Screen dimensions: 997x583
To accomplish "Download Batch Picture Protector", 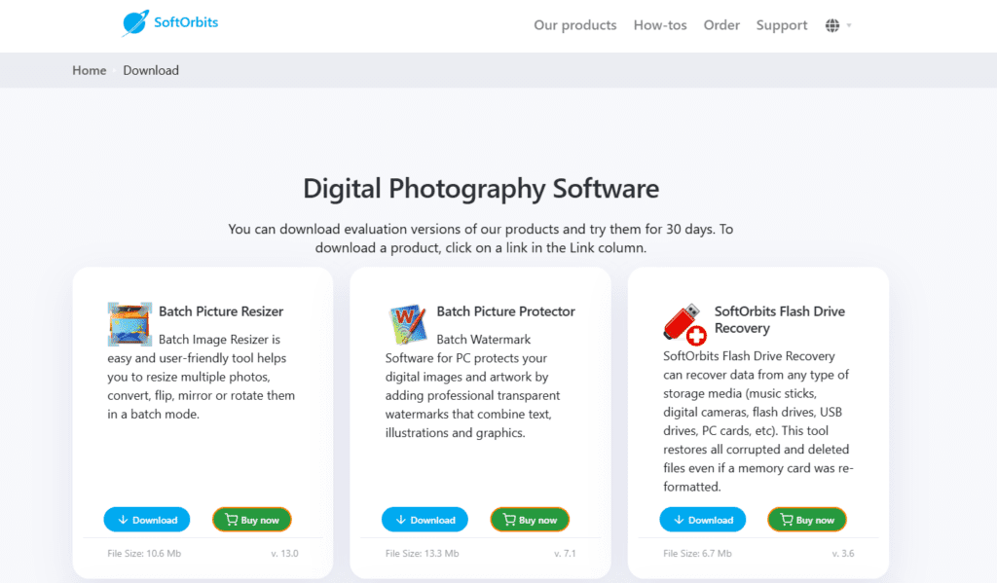I will point(425,520).
